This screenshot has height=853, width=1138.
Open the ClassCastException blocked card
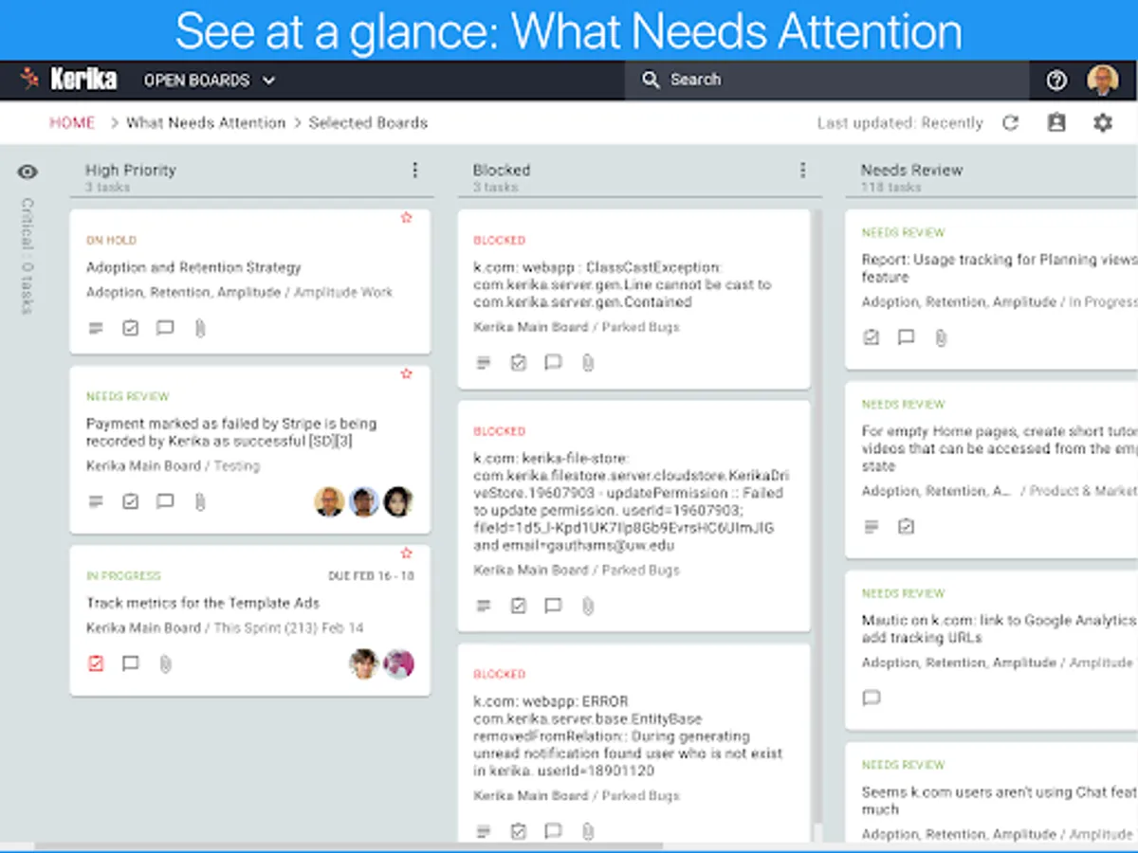point(633,299)
